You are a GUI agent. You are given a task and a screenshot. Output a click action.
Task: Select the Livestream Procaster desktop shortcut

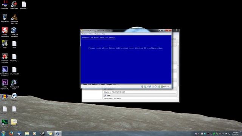coord(5,58)
